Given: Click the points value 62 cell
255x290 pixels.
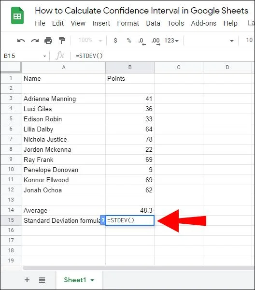Looking at the screenshot, I should coord(130,190).
